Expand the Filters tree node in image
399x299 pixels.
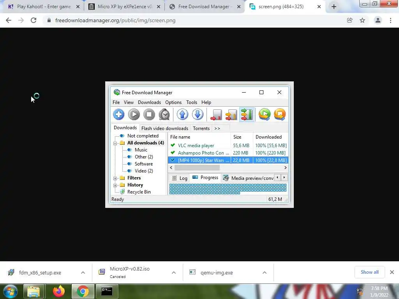click(x=115, y=178)
